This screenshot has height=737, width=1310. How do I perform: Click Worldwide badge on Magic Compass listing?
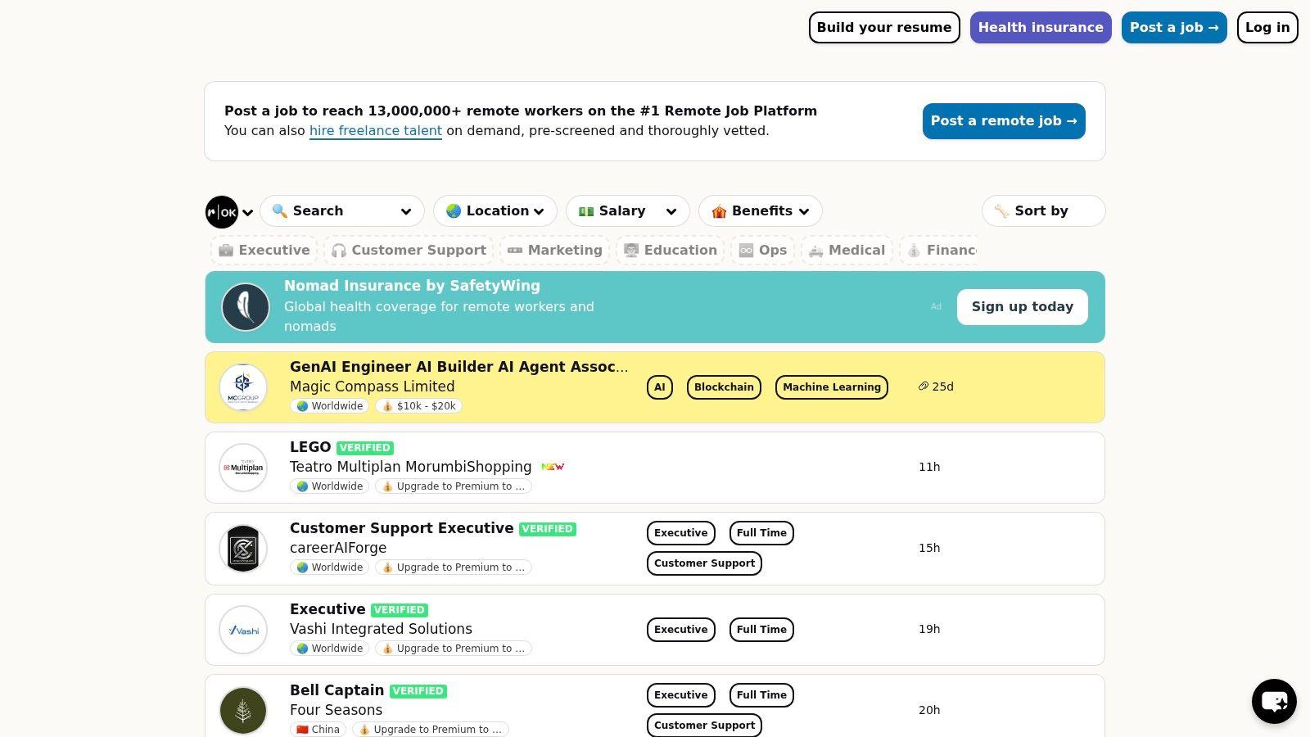click(x=329, y=406)
